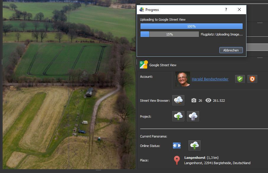Click the question mark help button in Progress dialog
Viewport: 268px width, 173px height.
[x=226, y=9]
